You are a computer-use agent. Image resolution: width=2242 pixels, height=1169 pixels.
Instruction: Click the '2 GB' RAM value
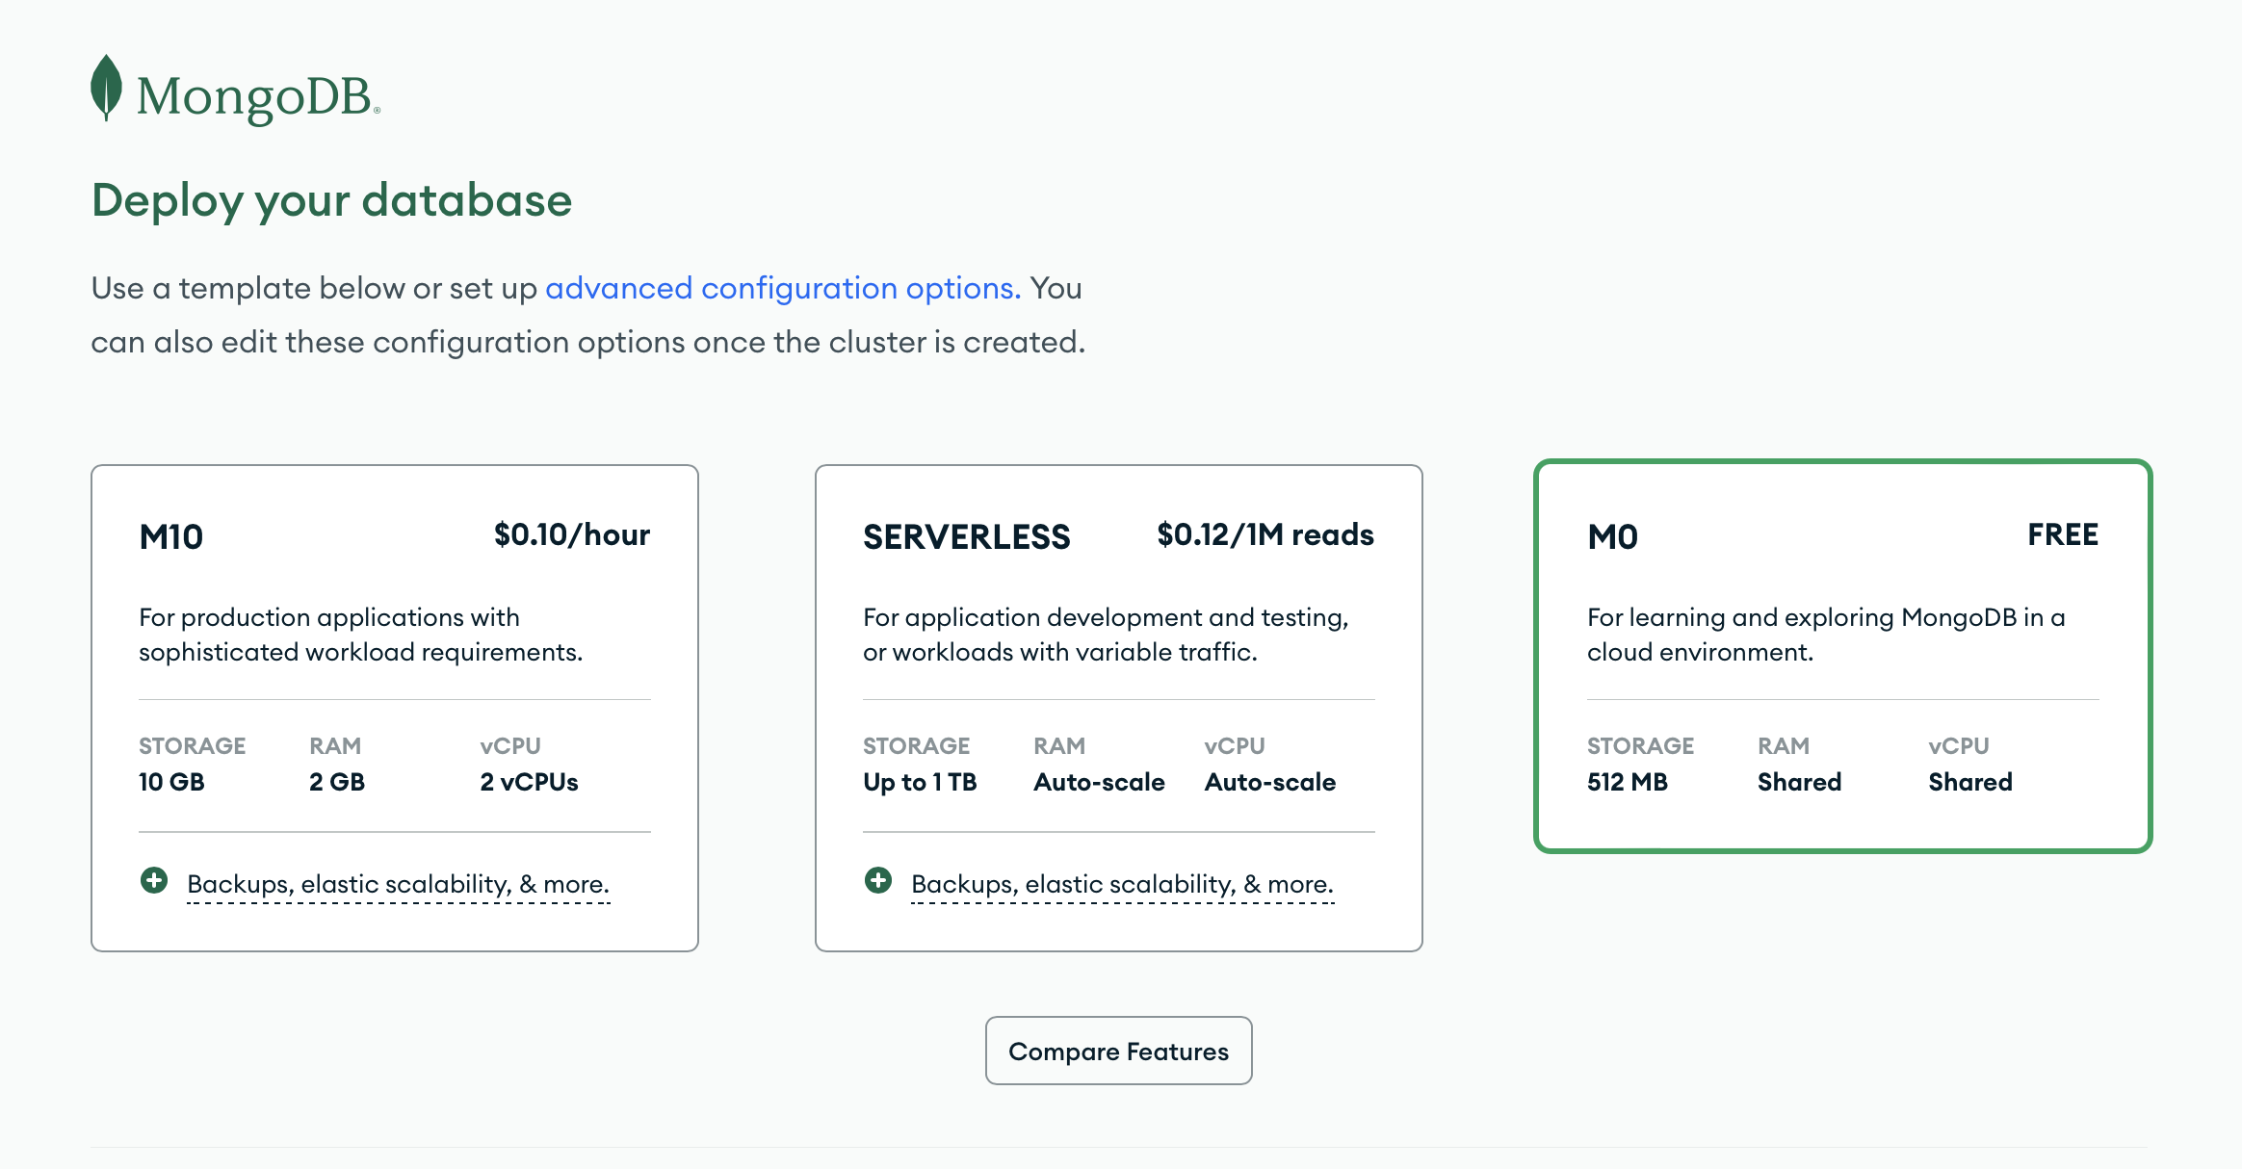coord(337,782)
